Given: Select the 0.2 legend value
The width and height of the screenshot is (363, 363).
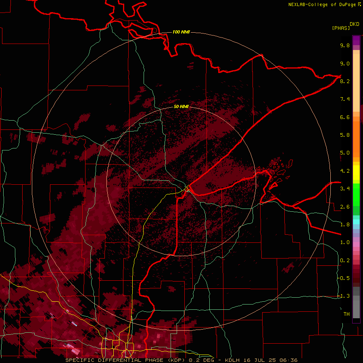Looking at the screenshot, I should [345, 261].
